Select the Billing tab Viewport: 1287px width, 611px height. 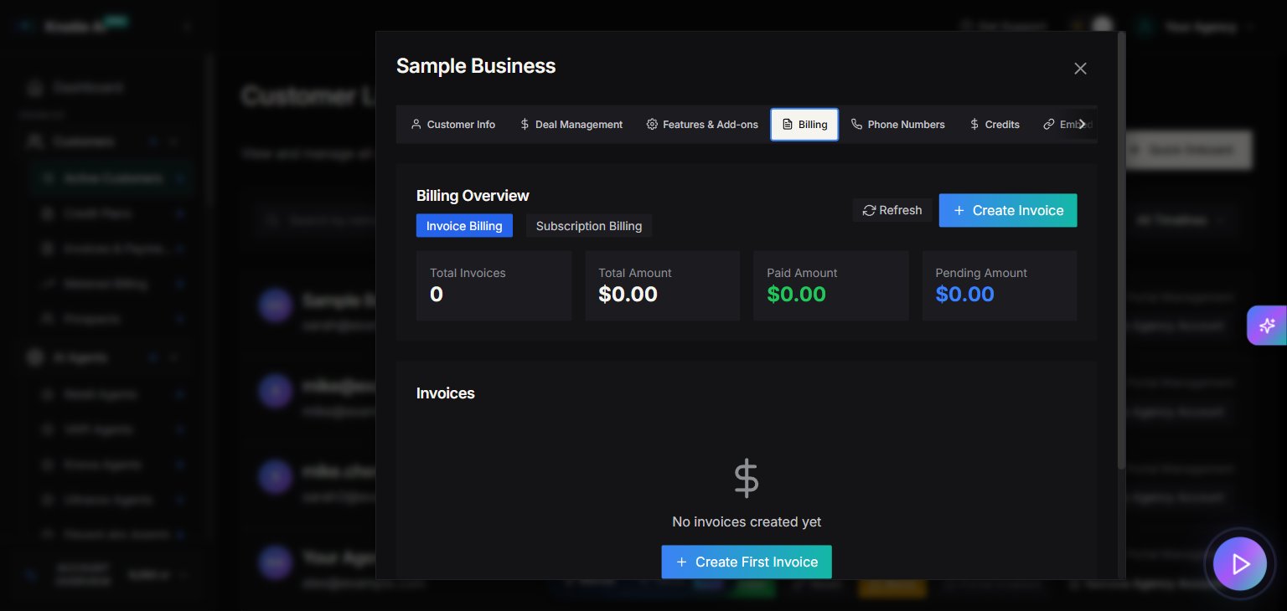pos(804,124)
